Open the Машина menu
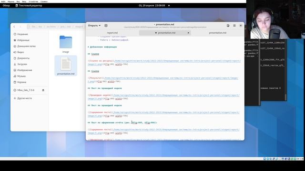The image size is (305, 171). click(11, 1)
